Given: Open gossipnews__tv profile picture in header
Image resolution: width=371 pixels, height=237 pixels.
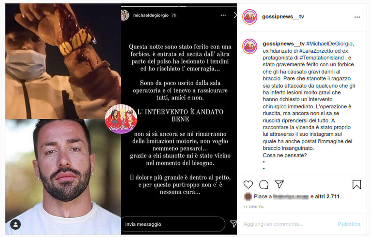Looking at the screenshot, I should tap(250, 17).
